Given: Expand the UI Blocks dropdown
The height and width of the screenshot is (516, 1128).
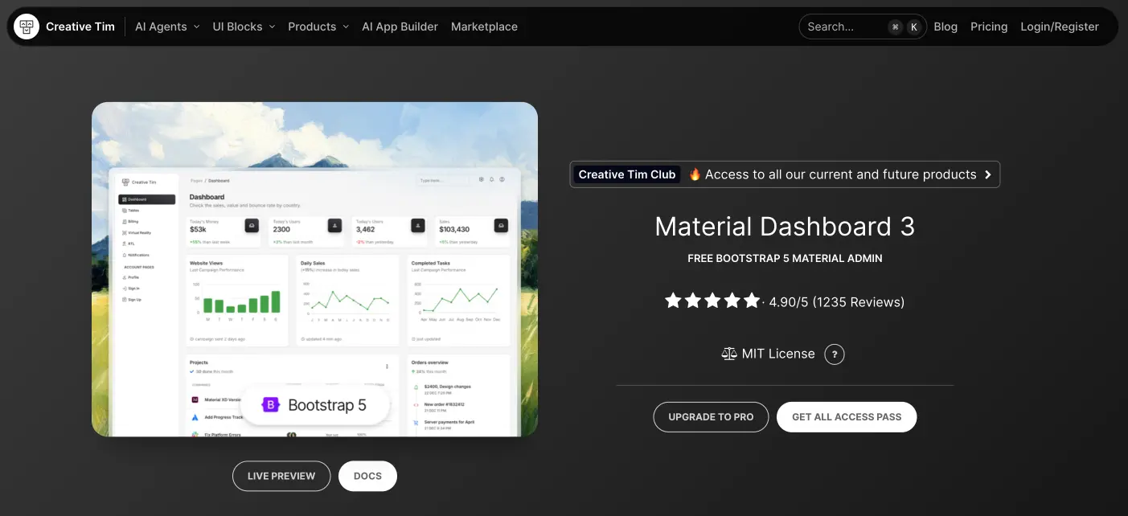Looking at the screenshot, I should [x=244, y=27].
